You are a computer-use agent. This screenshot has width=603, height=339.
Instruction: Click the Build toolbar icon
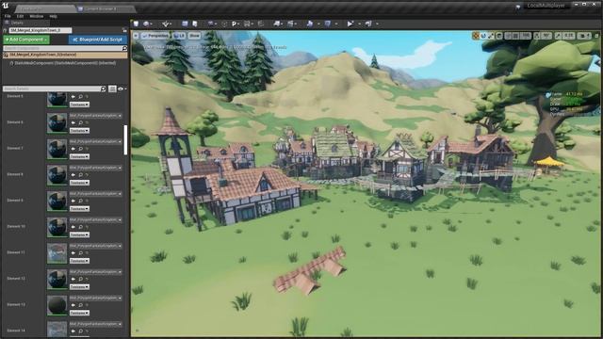[x=310, y=24]
